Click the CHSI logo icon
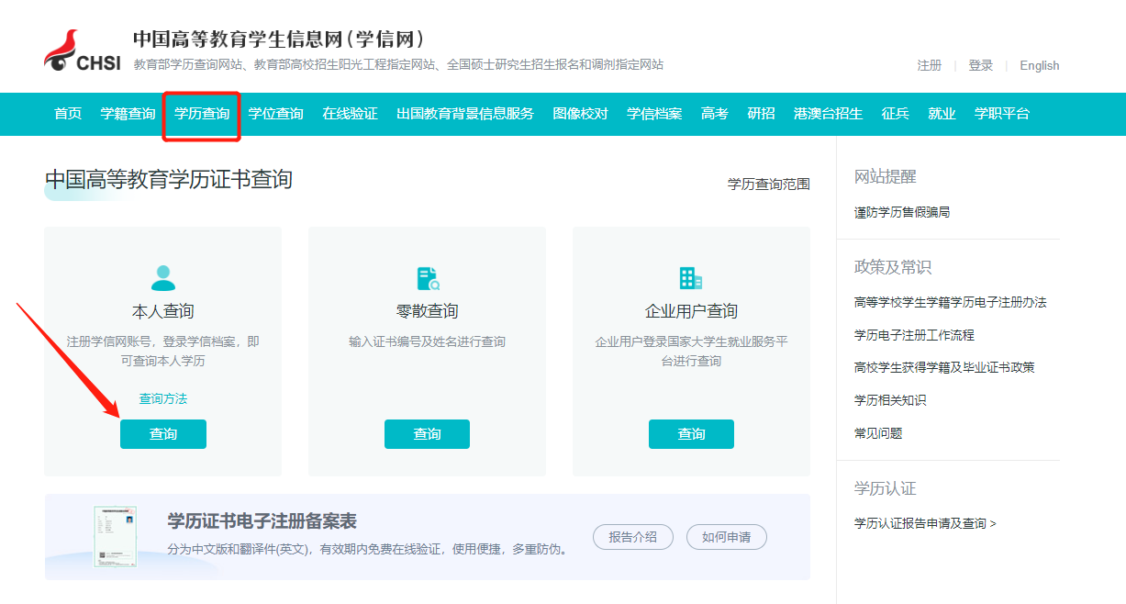Screen dimensions: 1126x604 click(x=83, y=50)
